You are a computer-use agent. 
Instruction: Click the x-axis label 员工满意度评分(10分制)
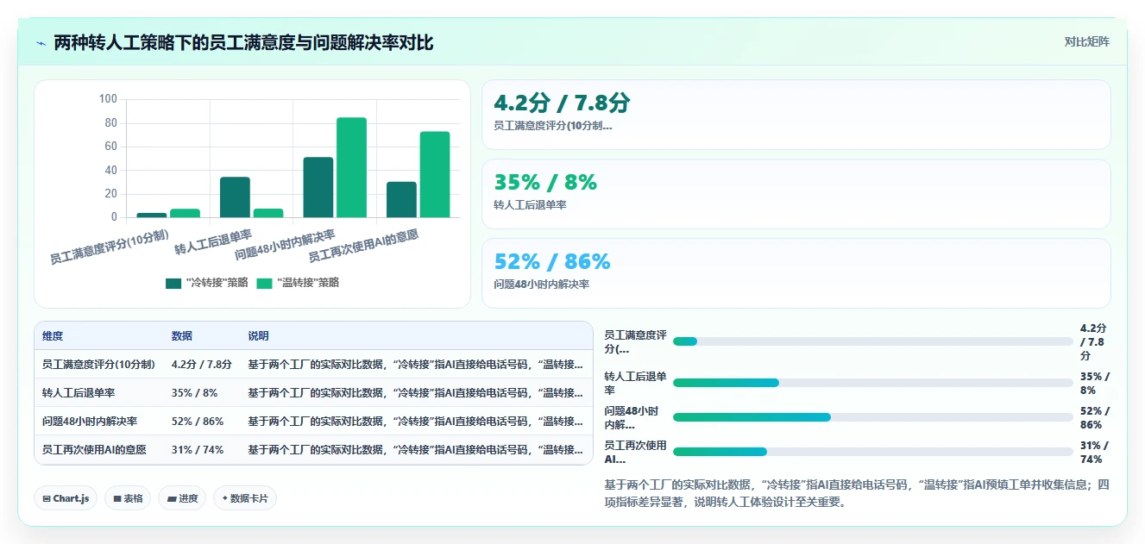[110, 247]
